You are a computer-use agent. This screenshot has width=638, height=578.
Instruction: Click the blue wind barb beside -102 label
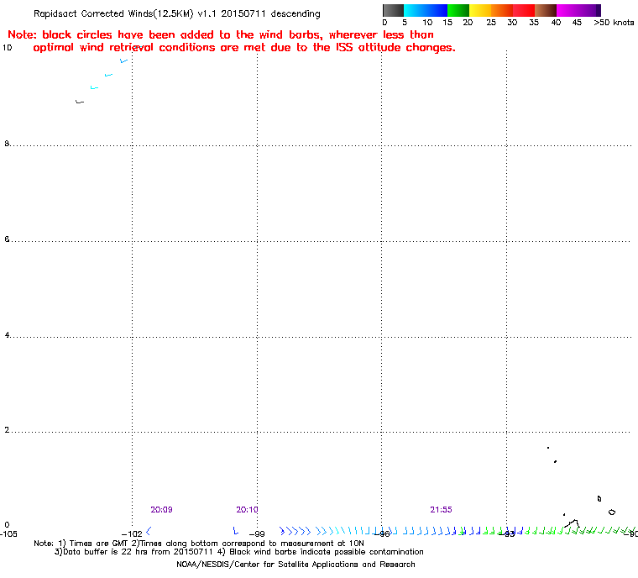click(x=149, y=531)
